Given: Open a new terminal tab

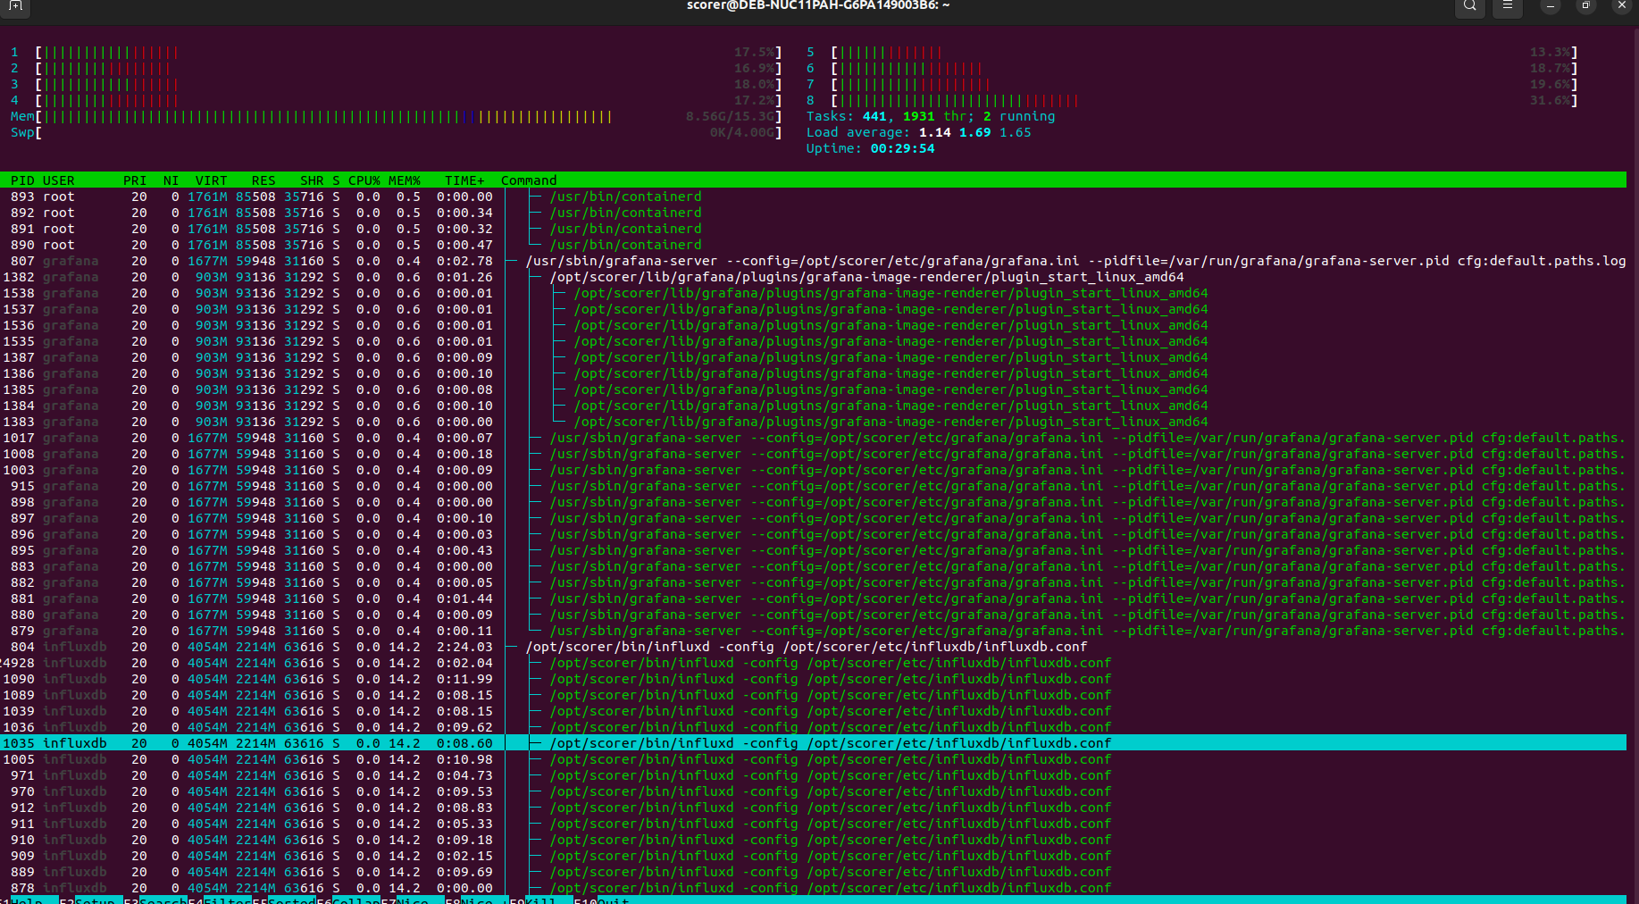Looking at the screenshot, I should (x=16, y=5).
